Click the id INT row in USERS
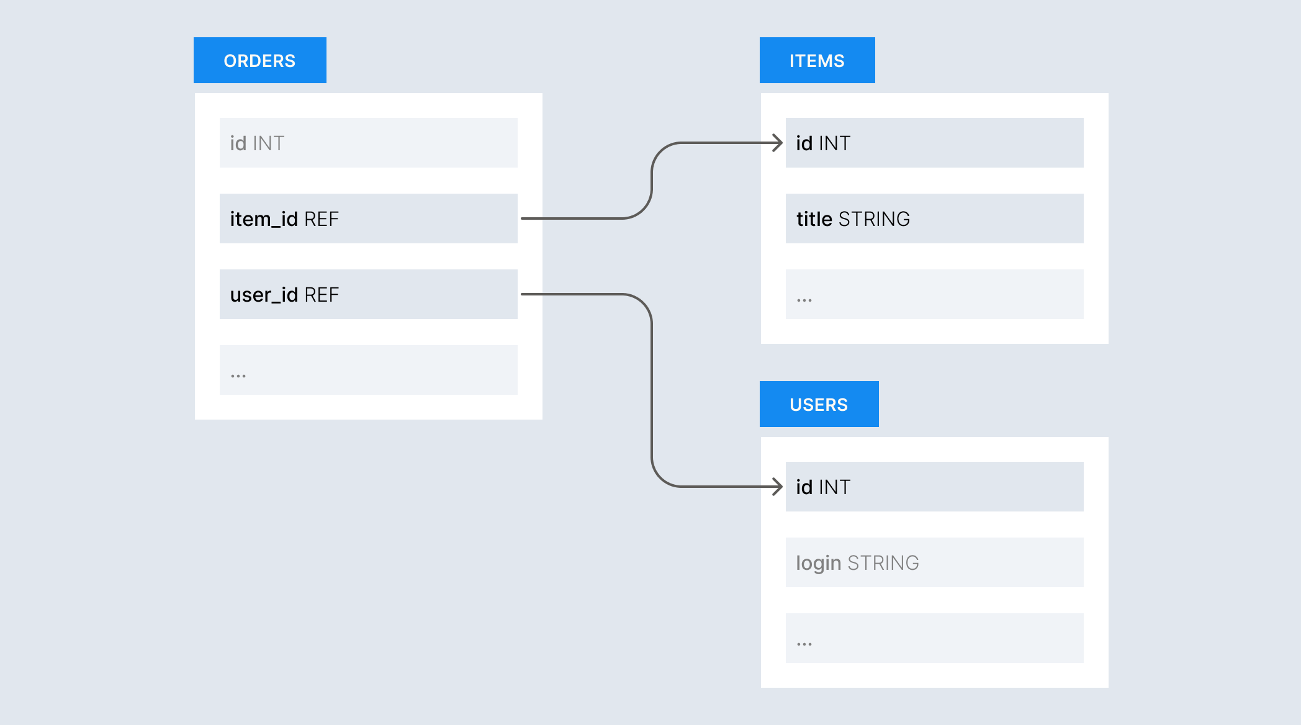The image size is (1301, 725). point(934,487)
